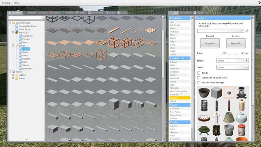Pick the white ceramic pot thruster model
This screenshot has width=261, height=147.
point(241,118)
